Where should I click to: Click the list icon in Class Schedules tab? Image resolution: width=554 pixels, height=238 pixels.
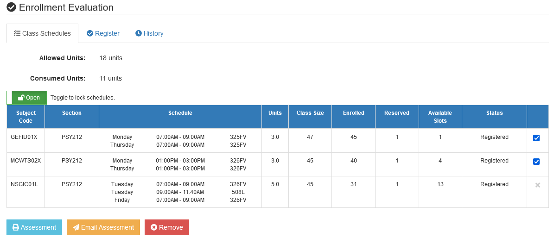(x=17, y=33)
